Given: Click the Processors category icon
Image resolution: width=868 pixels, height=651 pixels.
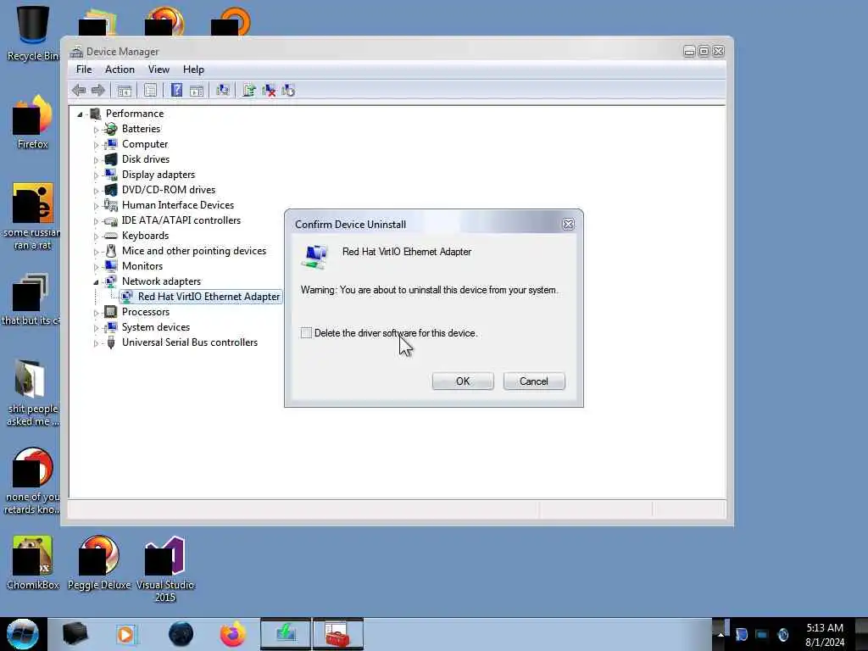Looking at the screenshot, I should coord(111,312).
